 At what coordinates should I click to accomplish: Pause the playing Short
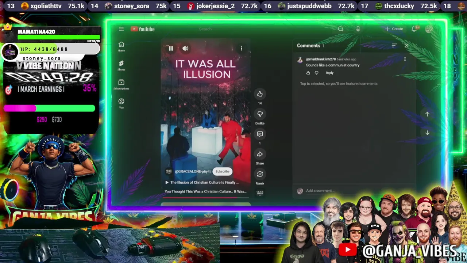click(171, 48)
